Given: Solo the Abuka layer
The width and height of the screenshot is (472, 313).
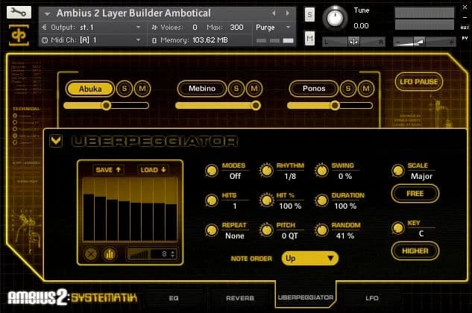Looking at the screenshot, I should 125,89.
